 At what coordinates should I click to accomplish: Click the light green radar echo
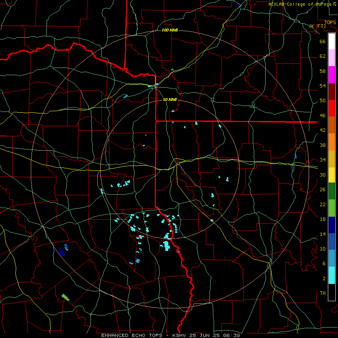65,297
